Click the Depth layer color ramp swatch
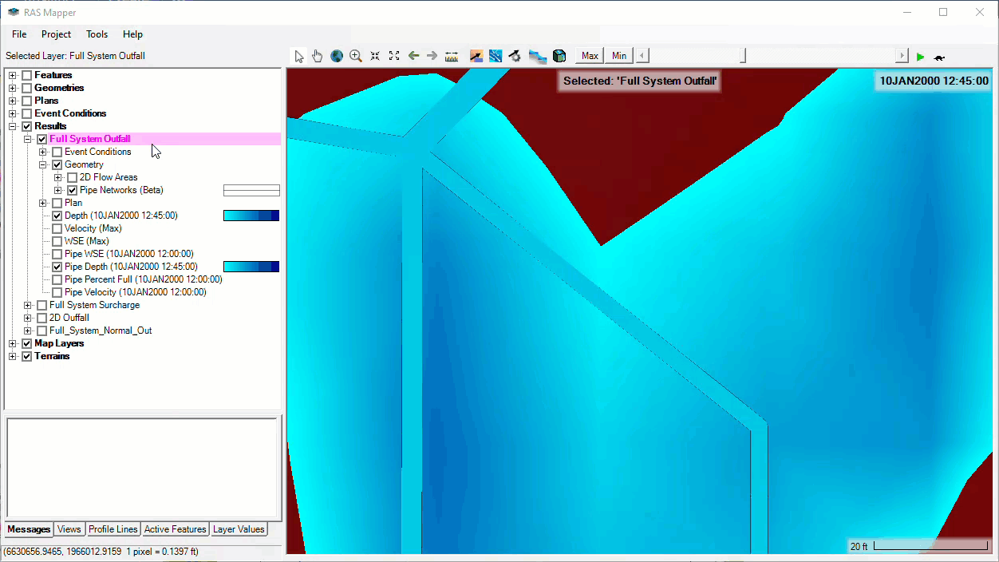999x562 pixels. click(x=251, y=216)
